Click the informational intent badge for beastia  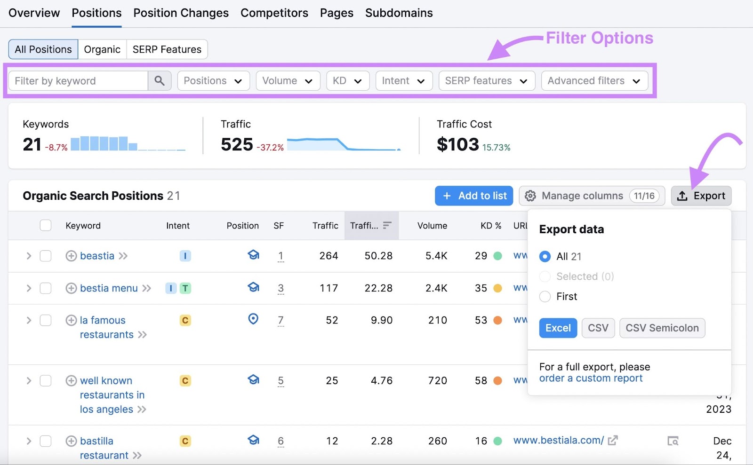click(185, 256)
